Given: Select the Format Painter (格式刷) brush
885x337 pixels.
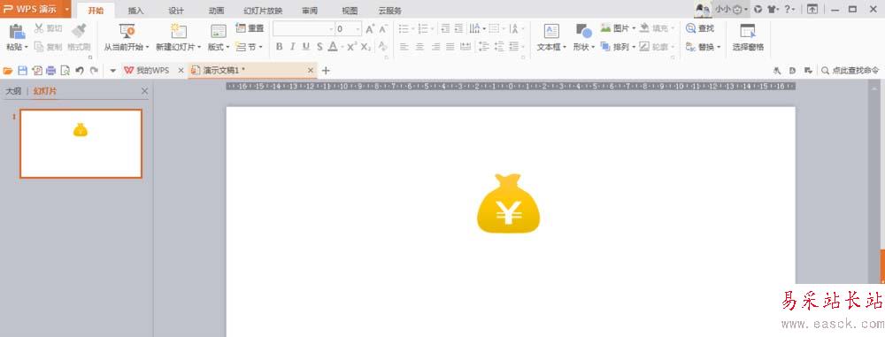Looking at the screenshot, I should point(79,30).
